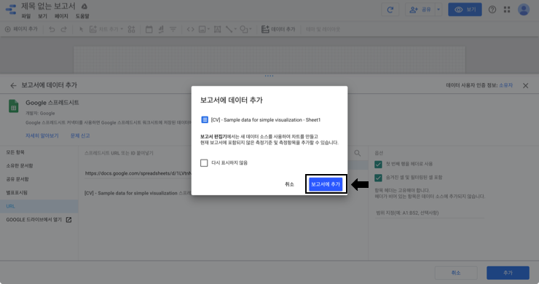Open shape tool dropdown arrow
The height and width of the screenshot is (284, 539).
click(251, 30)
